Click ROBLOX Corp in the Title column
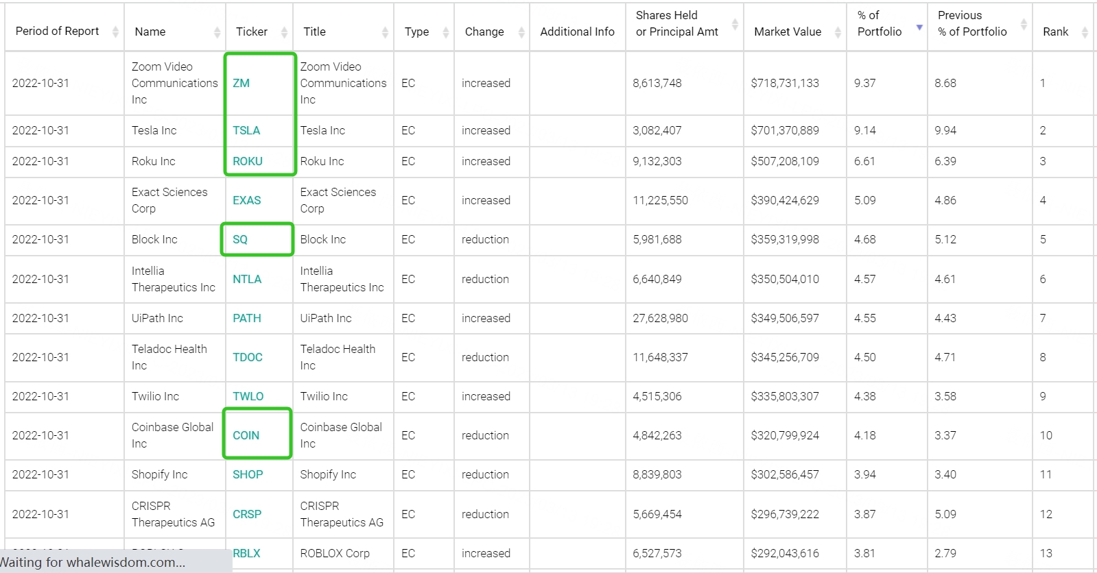This screenshot has height=573, width=1097. pos(335,553)
